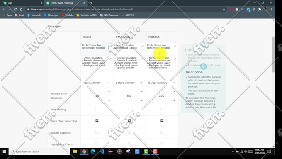Image resolution: width=282 pixels, height=159 pixels.
Task: Go to the browser home page
Action: click(x=21, y=10)
